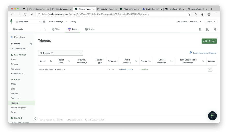
Task: Open Authentication in the sidebar
Action: pyautogui.click(x=17, y=73)
